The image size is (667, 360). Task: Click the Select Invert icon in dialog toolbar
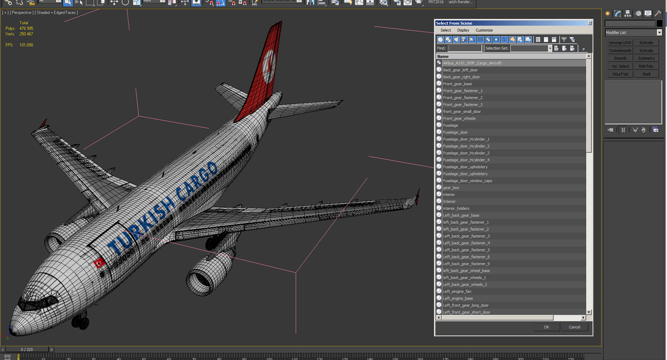coord(554,40)
